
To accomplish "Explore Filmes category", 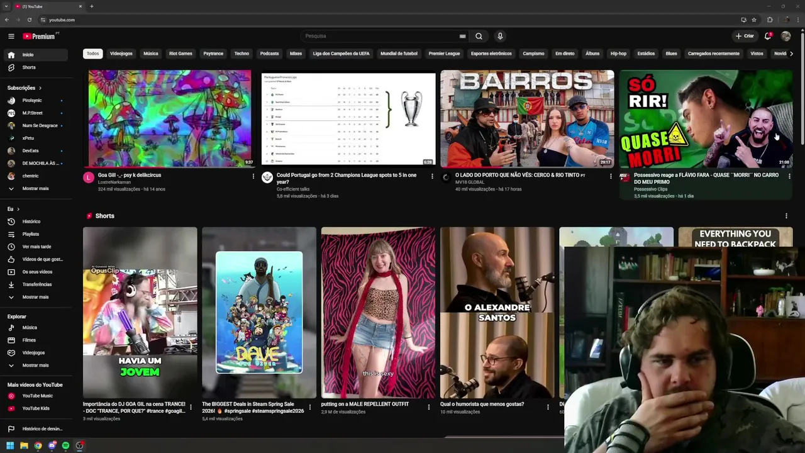I will (x=35, y=340).
